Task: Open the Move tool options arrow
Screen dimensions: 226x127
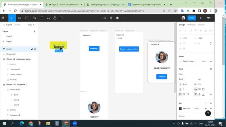Action: click(14, 18)
